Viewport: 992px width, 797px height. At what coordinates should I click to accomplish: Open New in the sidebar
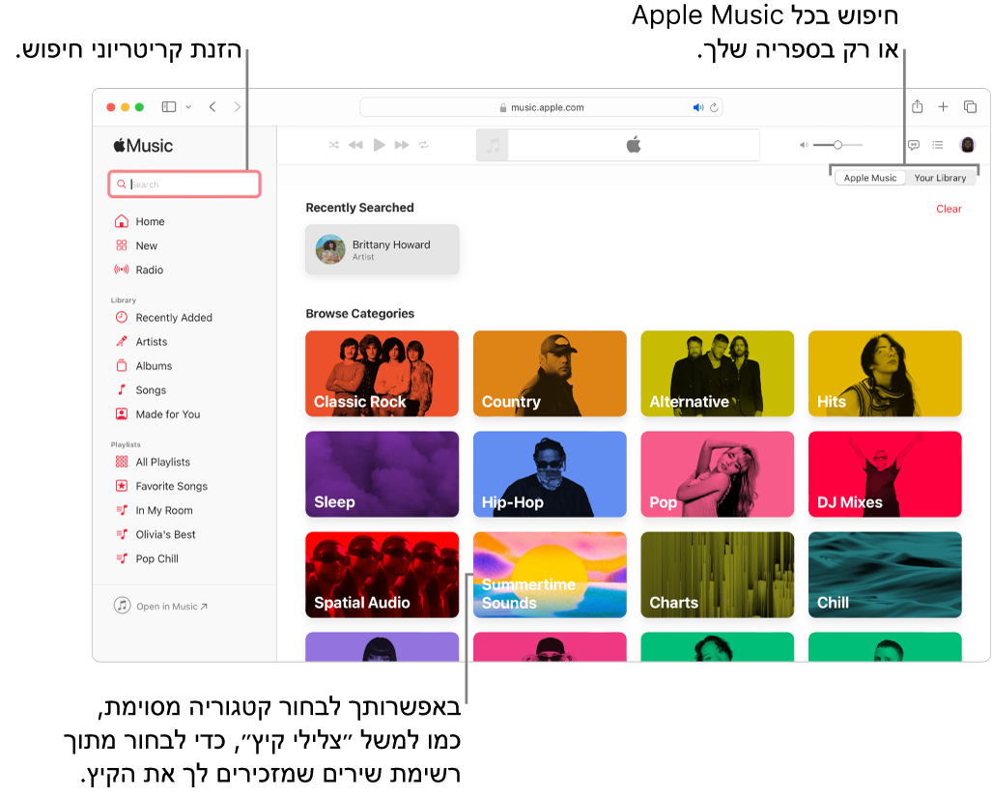pyautogui.click(x=136, y=245)
